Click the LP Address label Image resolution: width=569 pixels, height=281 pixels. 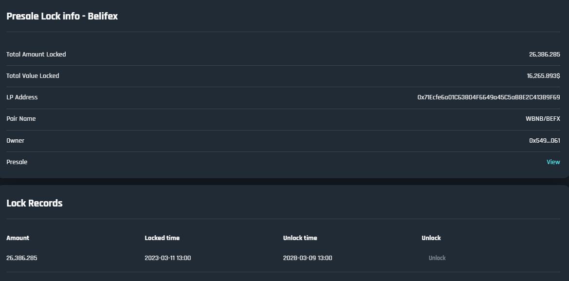22,97
